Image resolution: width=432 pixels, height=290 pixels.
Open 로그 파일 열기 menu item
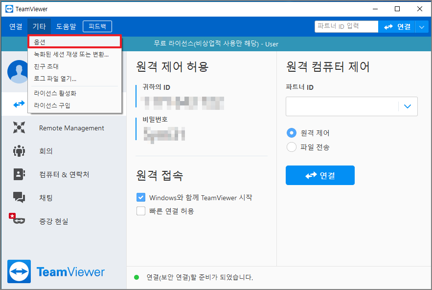coord(55,79)
